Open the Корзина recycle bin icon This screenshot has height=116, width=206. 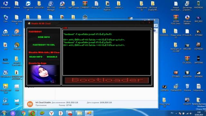(187, 87)
